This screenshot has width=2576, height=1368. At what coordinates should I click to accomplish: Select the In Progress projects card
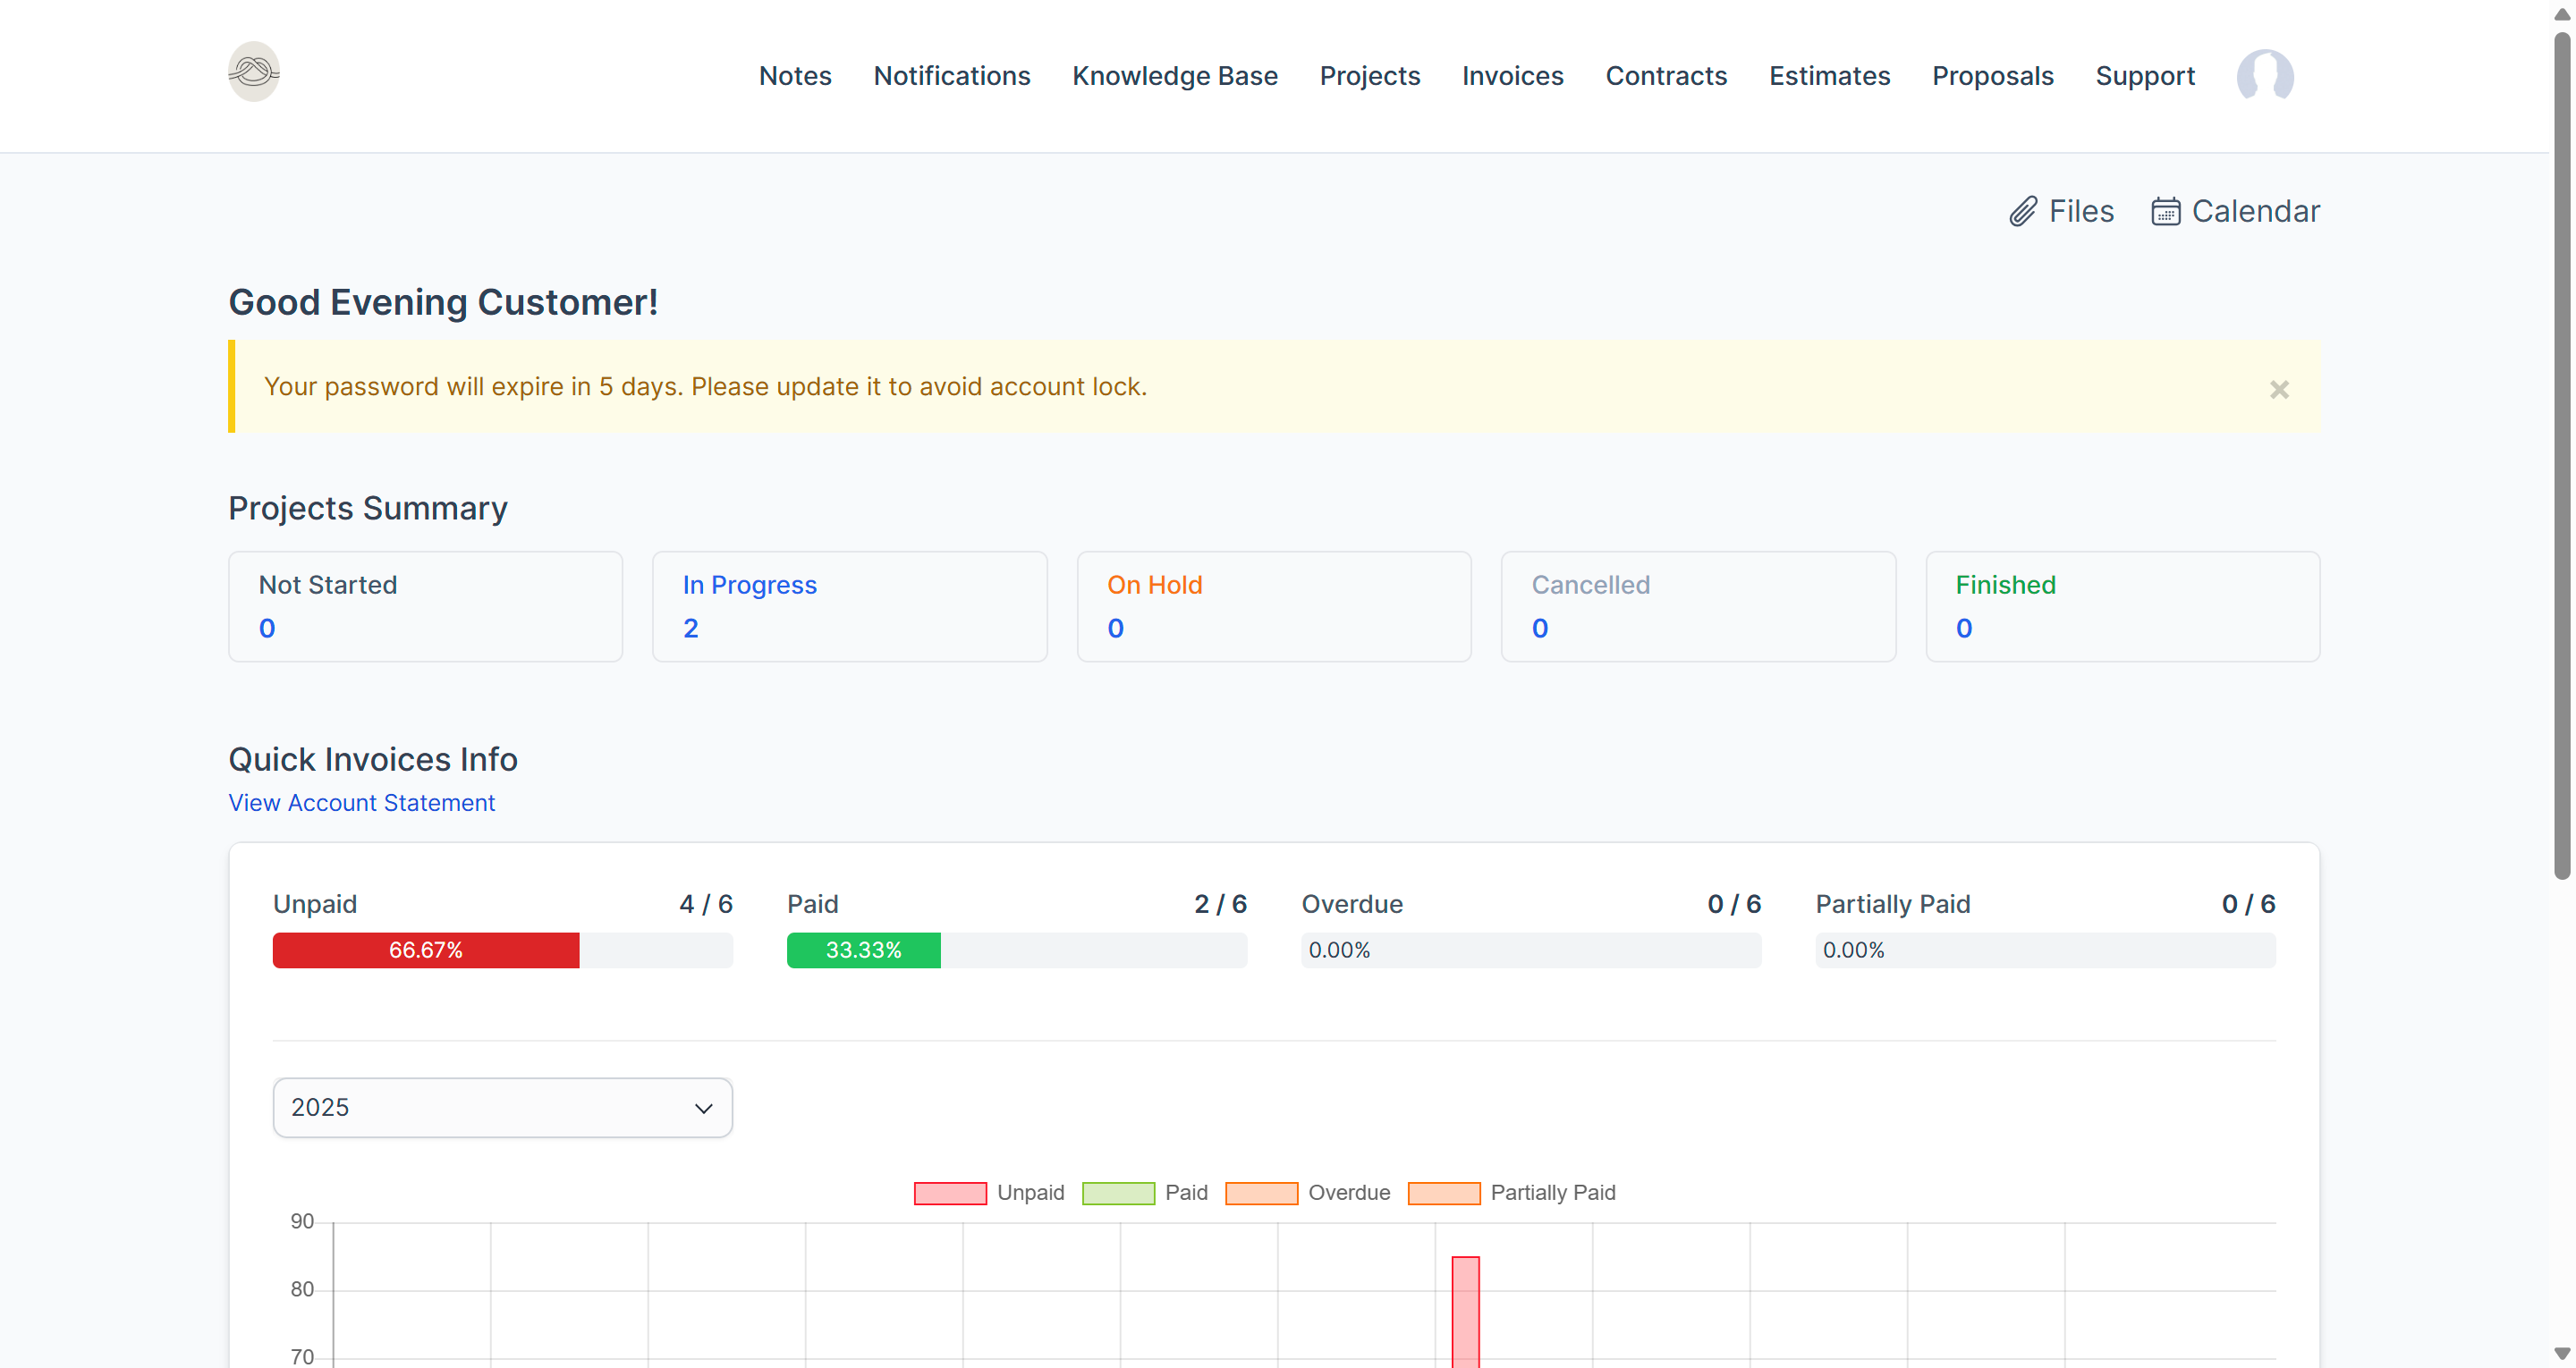(849, 606)
